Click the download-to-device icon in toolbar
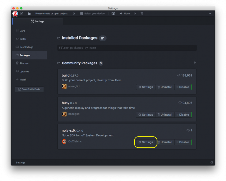This screenshot has width=226, height=181. (x=113, y=14)
